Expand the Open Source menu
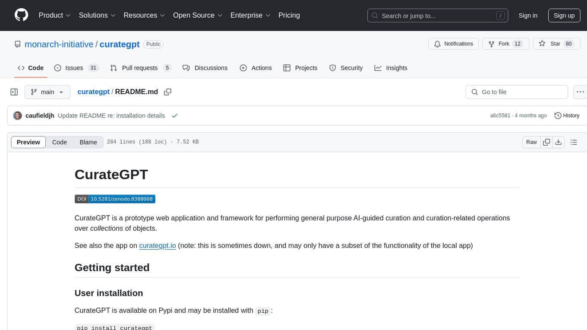Image resolution: width=587 pixels, height=330 pixels. (x=198, y=15)
